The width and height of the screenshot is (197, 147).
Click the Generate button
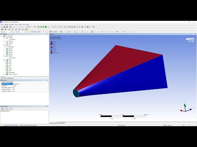point(34,32)
